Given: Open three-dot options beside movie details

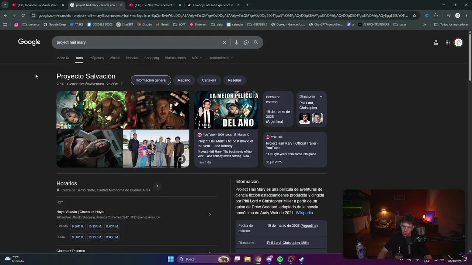Looking at the screenshot, I should tap(122, 84).
